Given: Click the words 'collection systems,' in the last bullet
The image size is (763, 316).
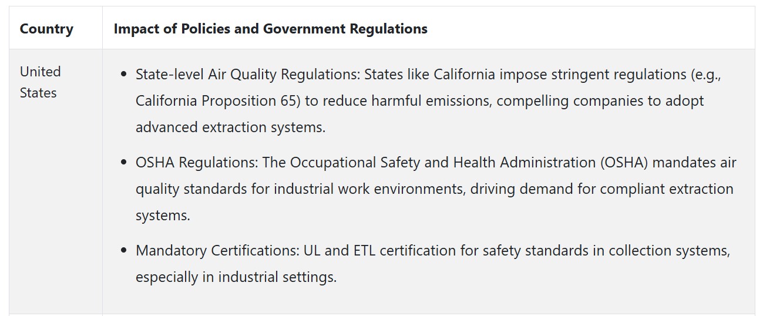Looking at the screenshot, I should pos(669,251).
